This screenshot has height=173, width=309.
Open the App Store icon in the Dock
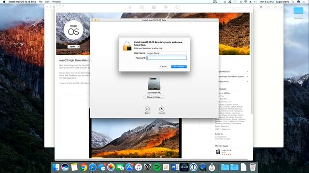129,167
